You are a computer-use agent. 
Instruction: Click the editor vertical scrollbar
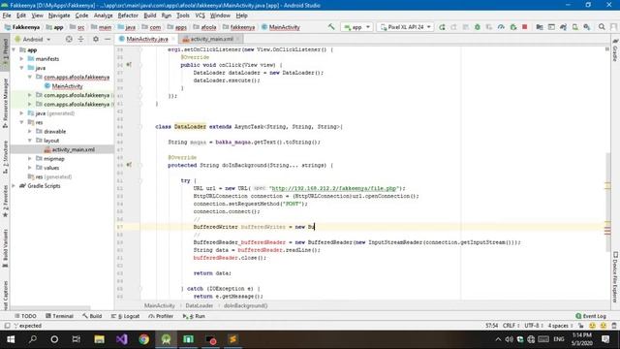[x=607, y=202]
